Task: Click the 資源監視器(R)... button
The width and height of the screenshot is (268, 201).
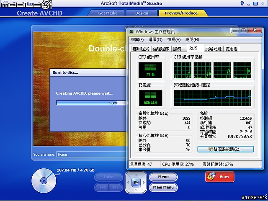Action: [225, 149]
